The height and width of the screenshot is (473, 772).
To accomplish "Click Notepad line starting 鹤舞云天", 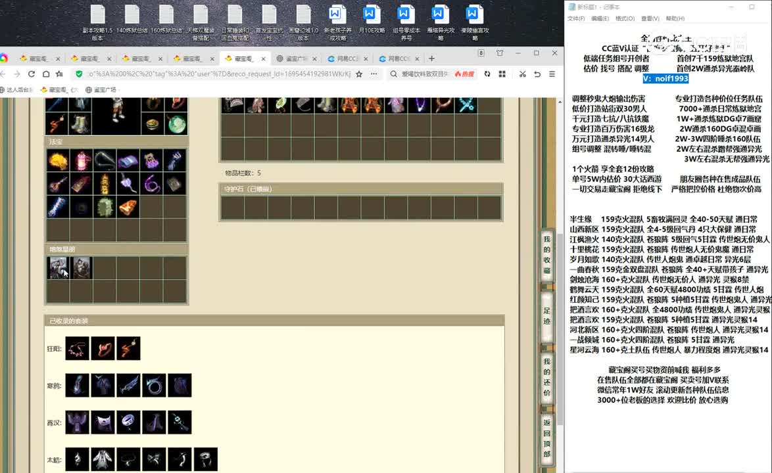I will [667, 290].
